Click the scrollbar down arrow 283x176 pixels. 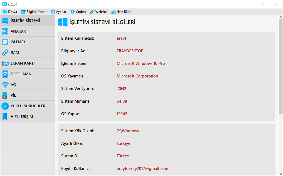click(x=281, y=174)
